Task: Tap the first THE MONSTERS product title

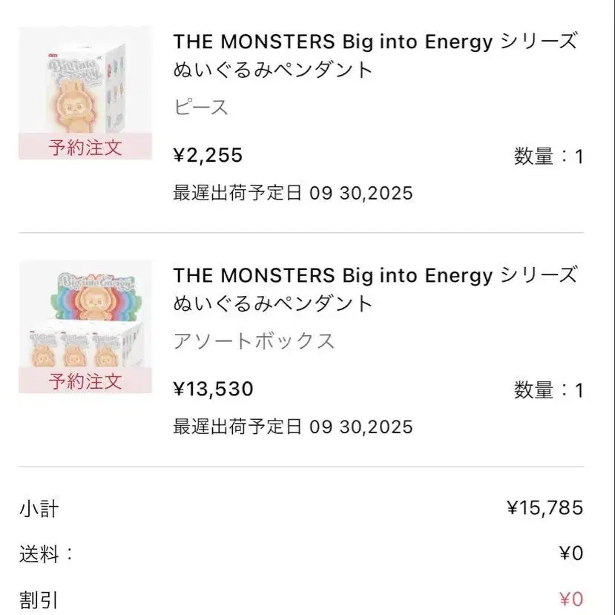Action: (x=375, y=56)
